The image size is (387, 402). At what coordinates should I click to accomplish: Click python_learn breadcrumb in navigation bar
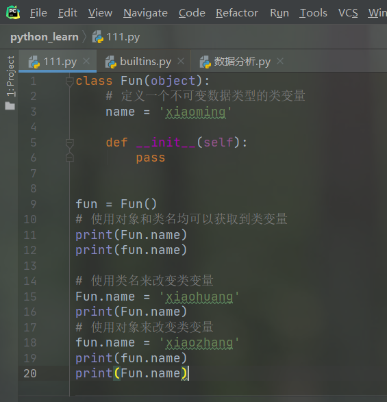pos(45,37)
